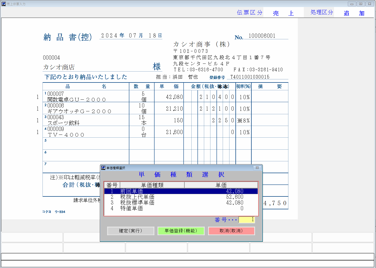Viewport: 376px width, 268px height.
Task: Select the 特値単価 row
Action: (181, 208)
